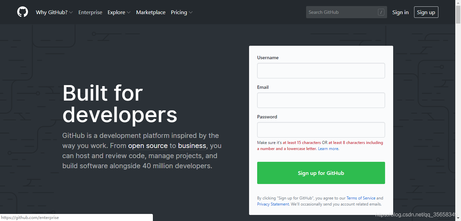Open the Terms of Service link
The image size is (461, 221).
point(361,198)
